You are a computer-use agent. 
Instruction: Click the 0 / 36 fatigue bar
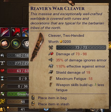pyautogui.click(x=18, y=86)
